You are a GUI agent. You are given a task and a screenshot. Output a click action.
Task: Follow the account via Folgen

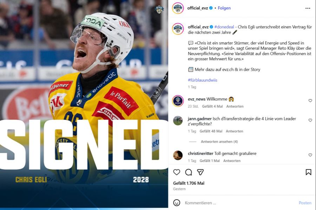pos(224,8)
